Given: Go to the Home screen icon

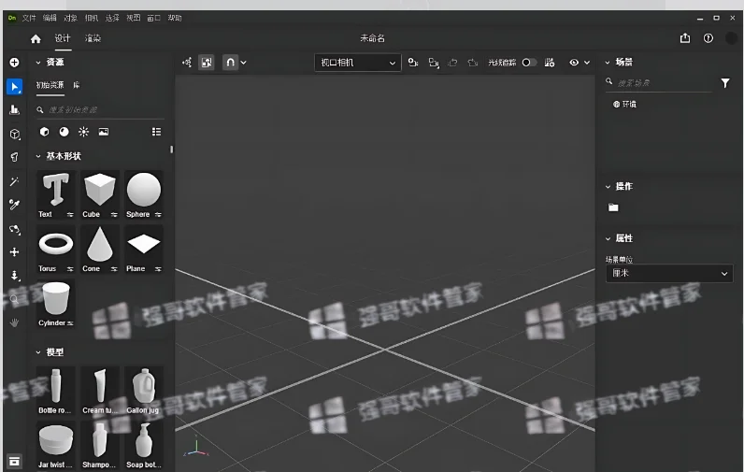Looking at the screenshot, I should tap(36, 39).
